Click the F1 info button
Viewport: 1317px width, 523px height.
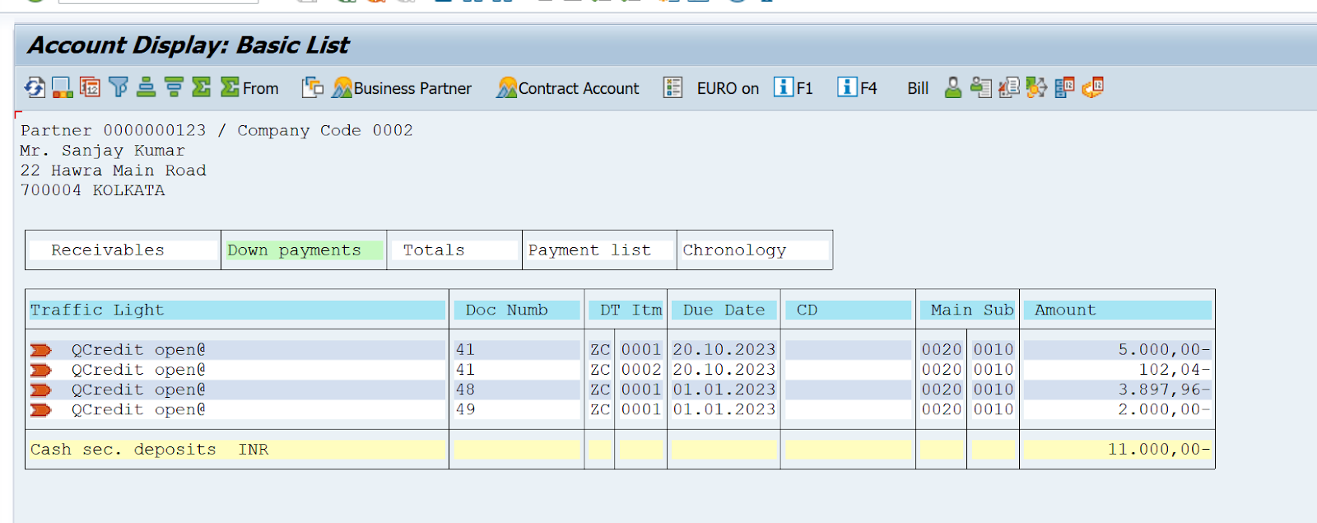click(x=793, y=87)
